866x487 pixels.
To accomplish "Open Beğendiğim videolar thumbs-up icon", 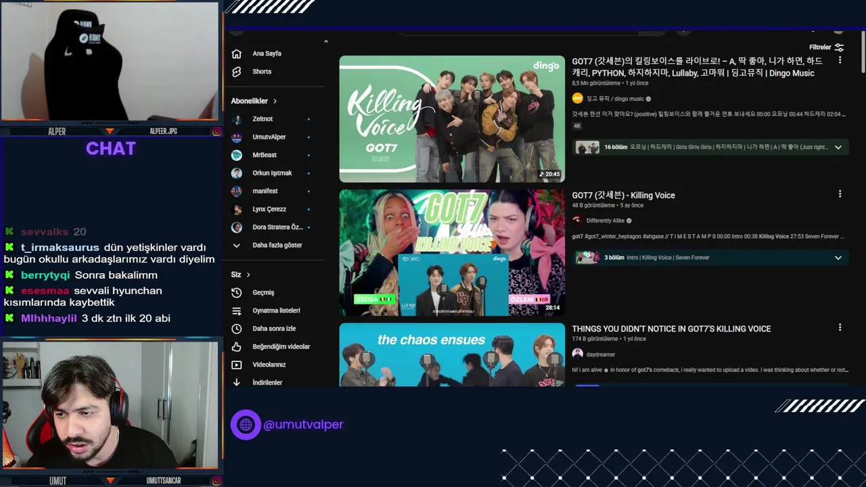I will point(236,346).
